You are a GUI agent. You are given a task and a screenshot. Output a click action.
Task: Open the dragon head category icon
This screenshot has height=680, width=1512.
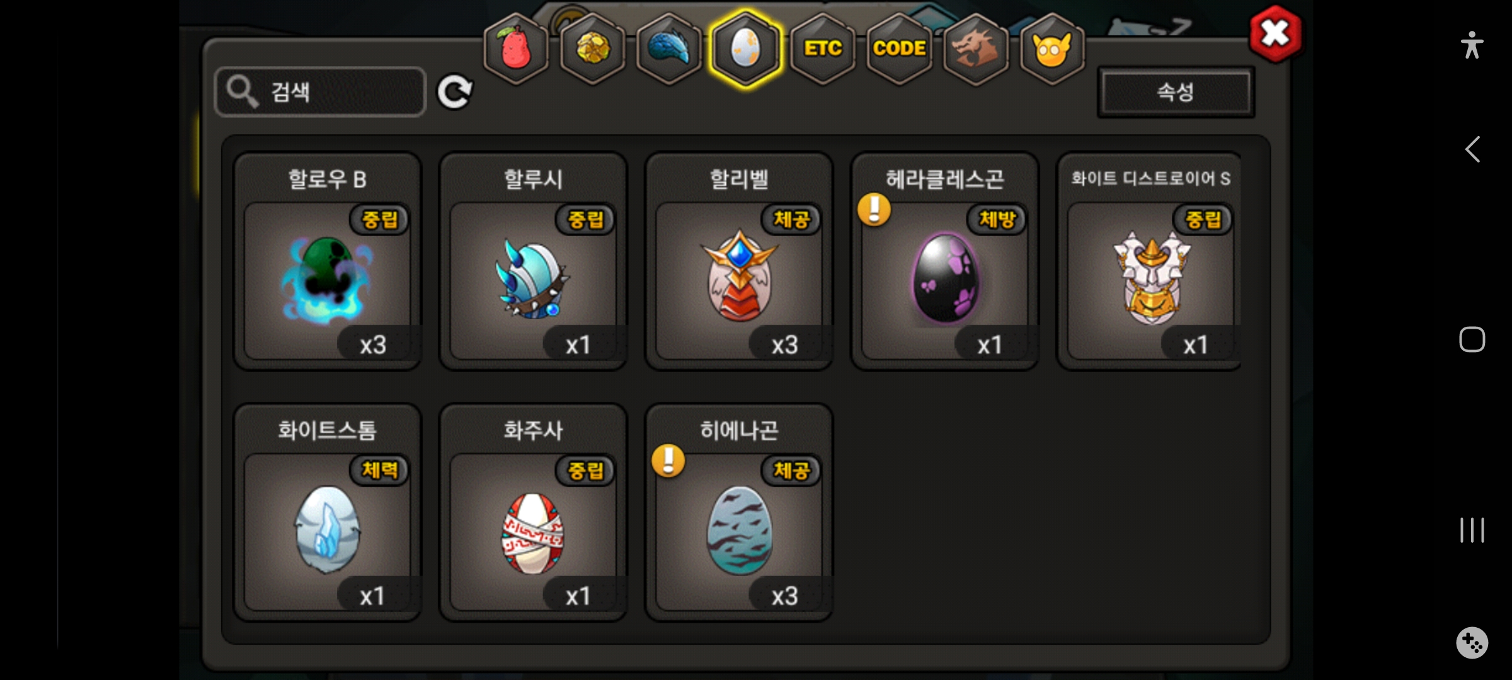(x=975, y=49)
